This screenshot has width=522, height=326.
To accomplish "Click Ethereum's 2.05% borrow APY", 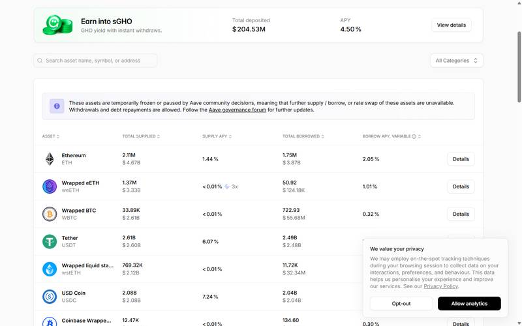I will [x=371, y=159].
